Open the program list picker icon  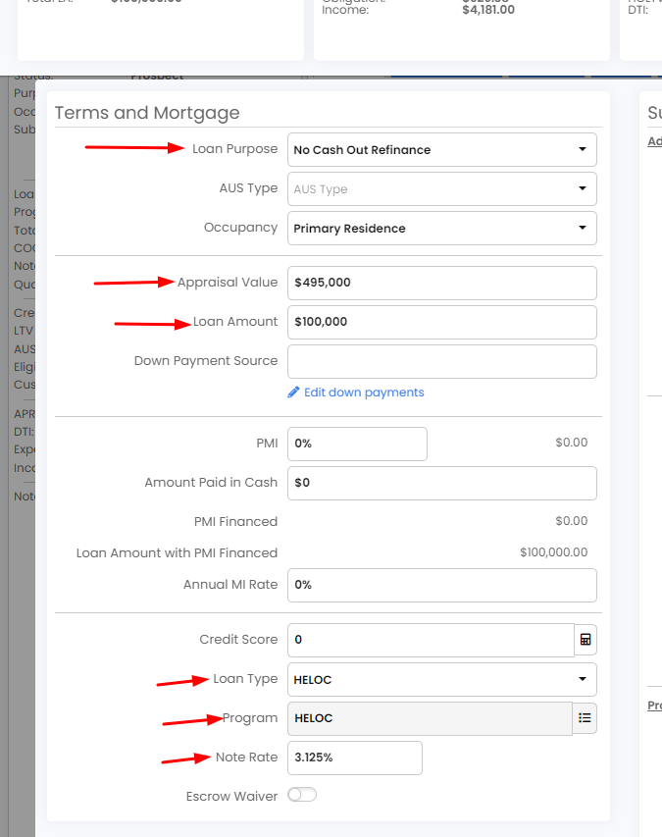586,718
